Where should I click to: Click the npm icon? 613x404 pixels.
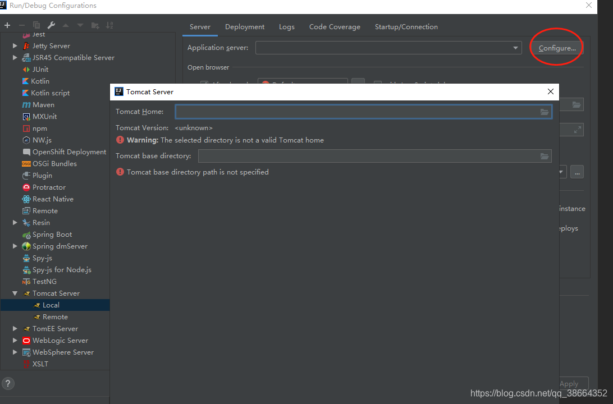click(x=26, y=128)
